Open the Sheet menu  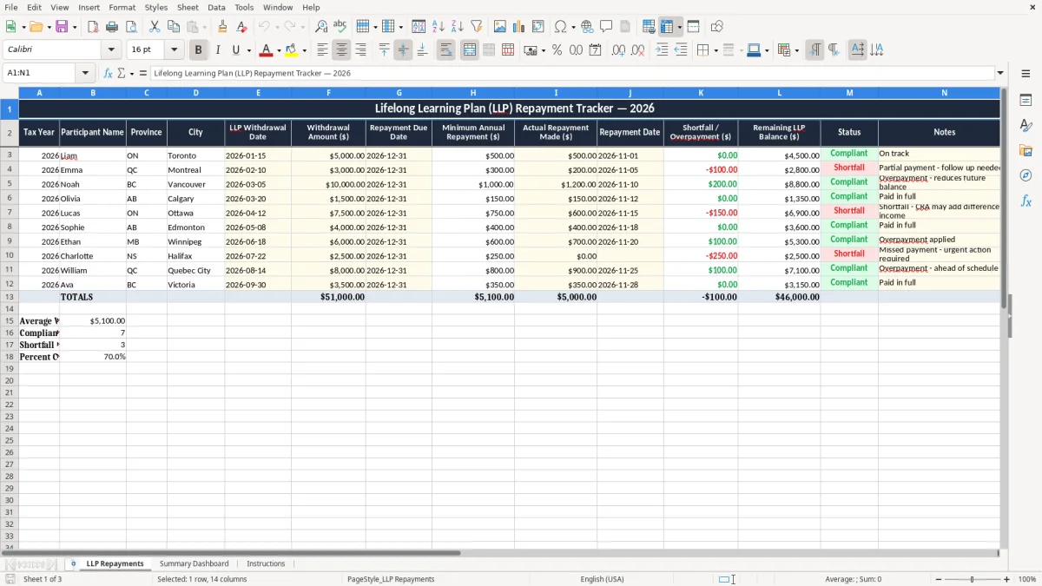tap(188, 7)
